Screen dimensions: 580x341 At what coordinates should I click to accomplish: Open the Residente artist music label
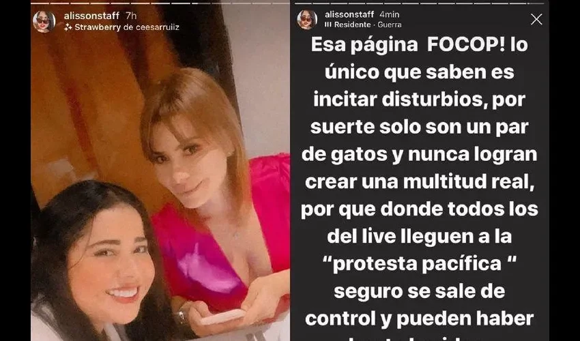pos(352,25)
